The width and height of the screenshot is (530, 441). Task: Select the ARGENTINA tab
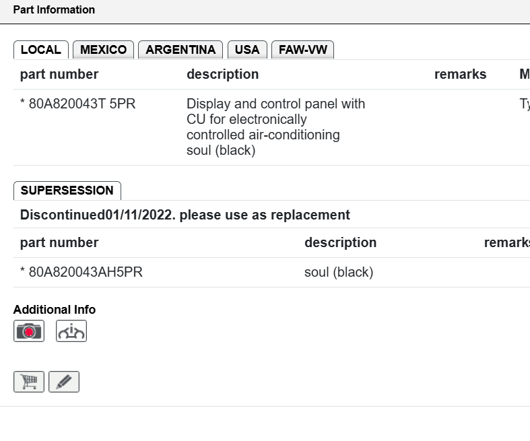pos(180,50)
